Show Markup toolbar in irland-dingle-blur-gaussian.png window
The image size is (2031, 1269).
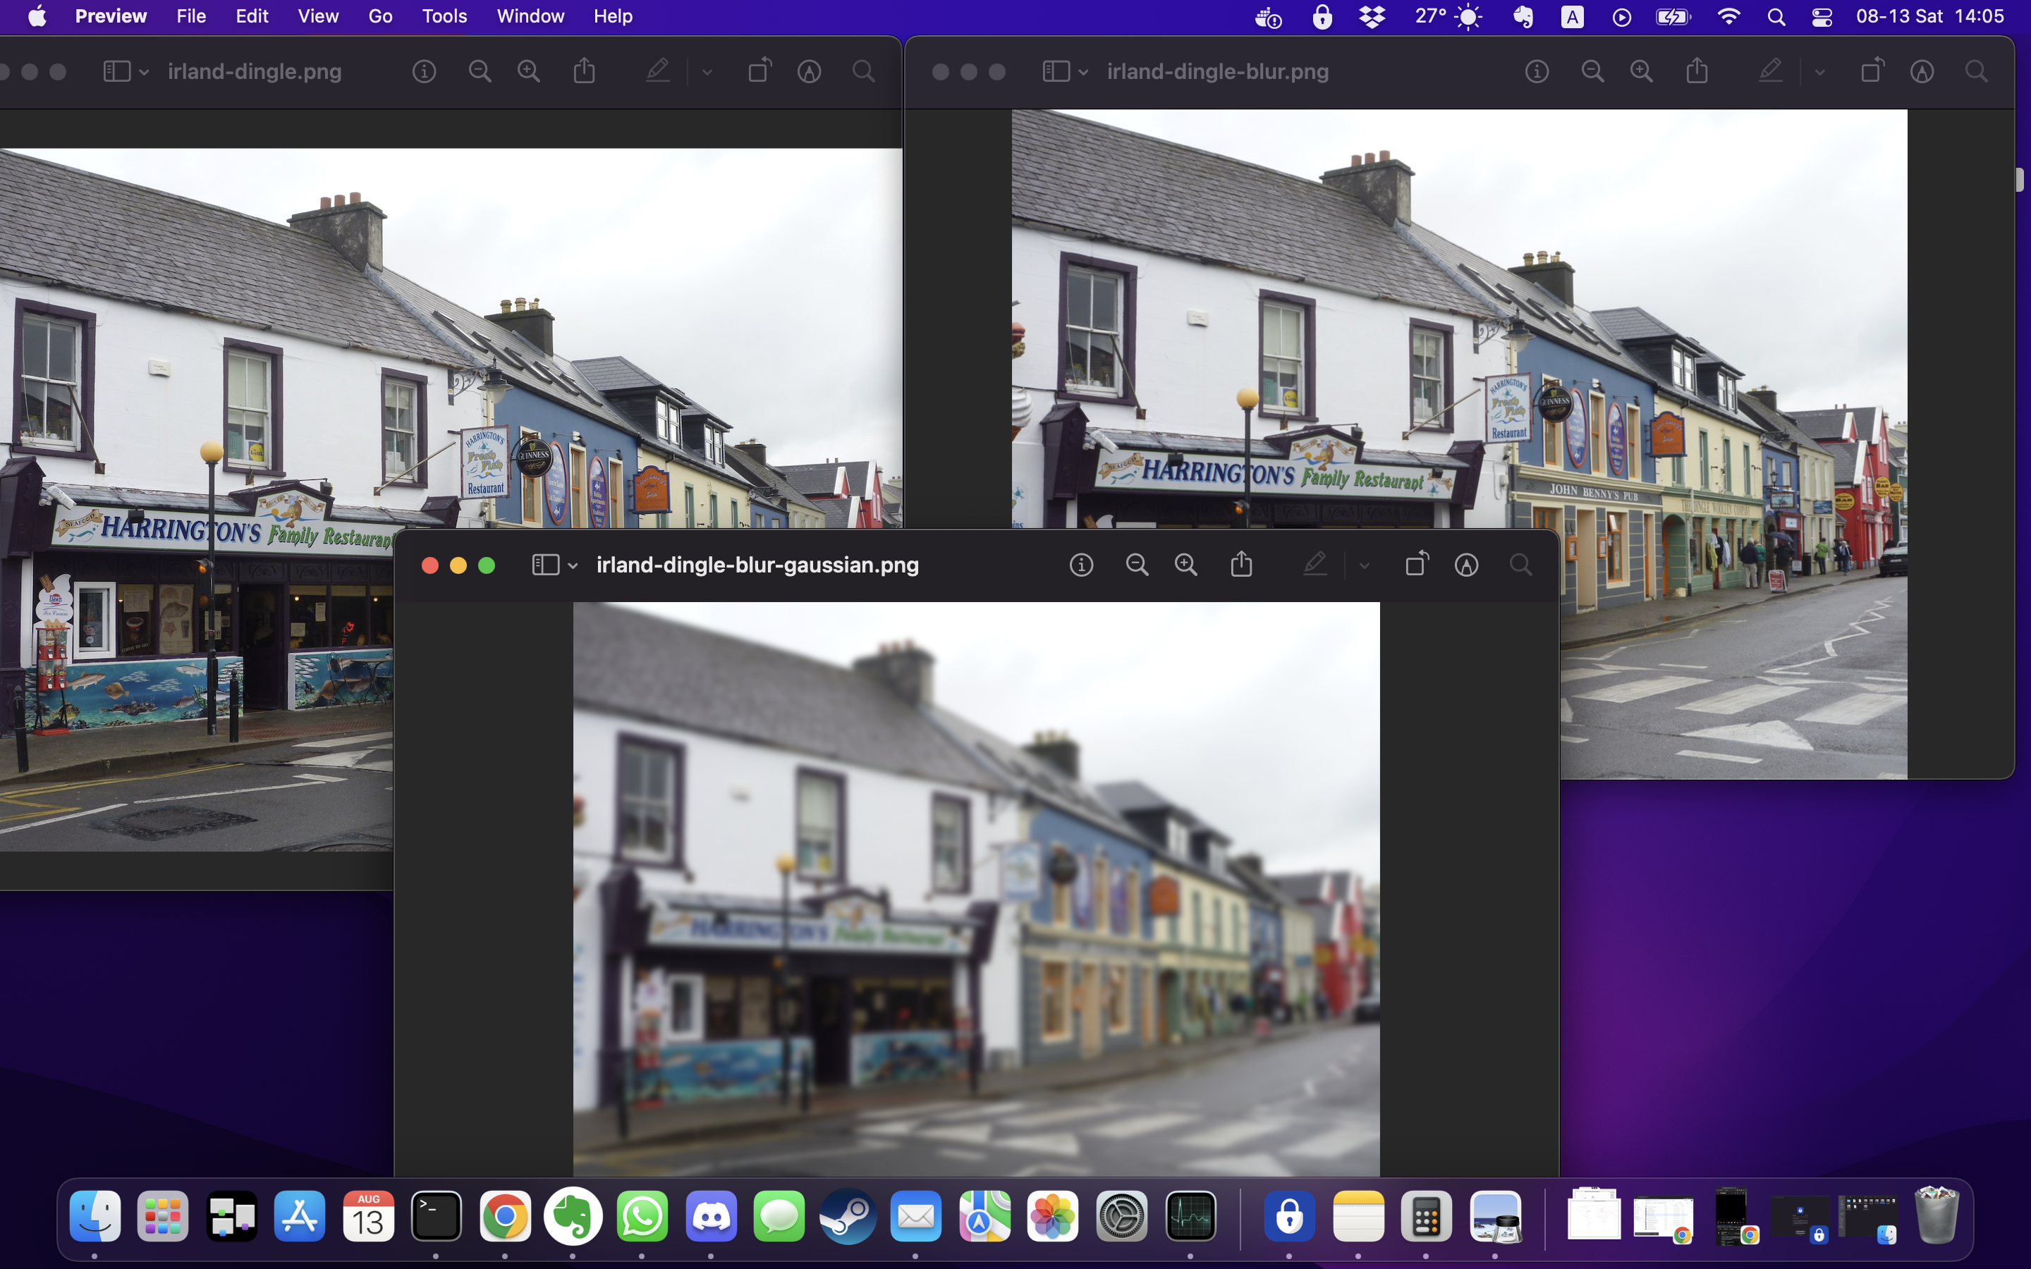click(x=1466, y=565)
